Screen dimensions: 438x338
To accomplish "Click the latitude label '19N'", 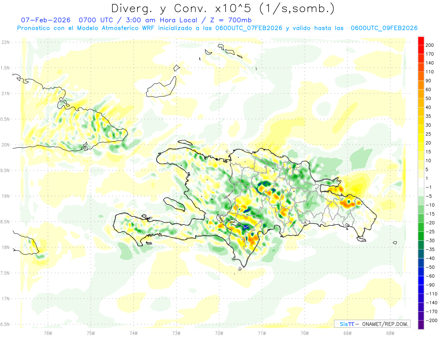I will pyautogui.click(x=5, y=196).
